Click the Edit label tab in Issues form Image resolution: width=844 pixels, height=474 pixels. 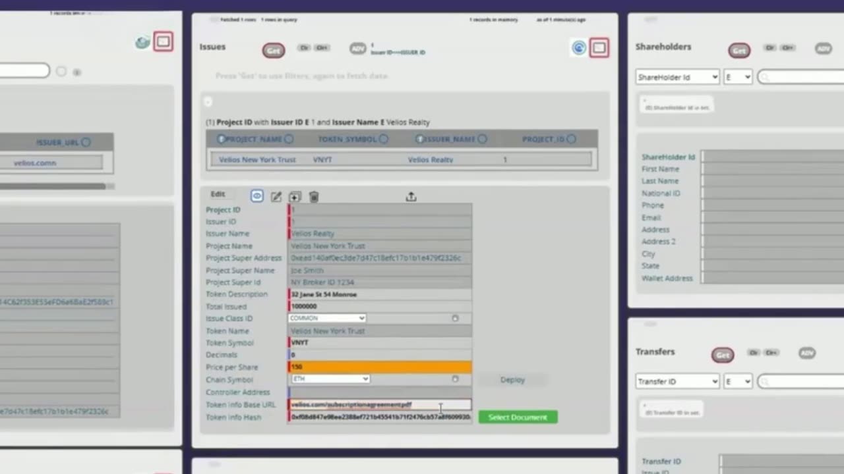[218, 194]
